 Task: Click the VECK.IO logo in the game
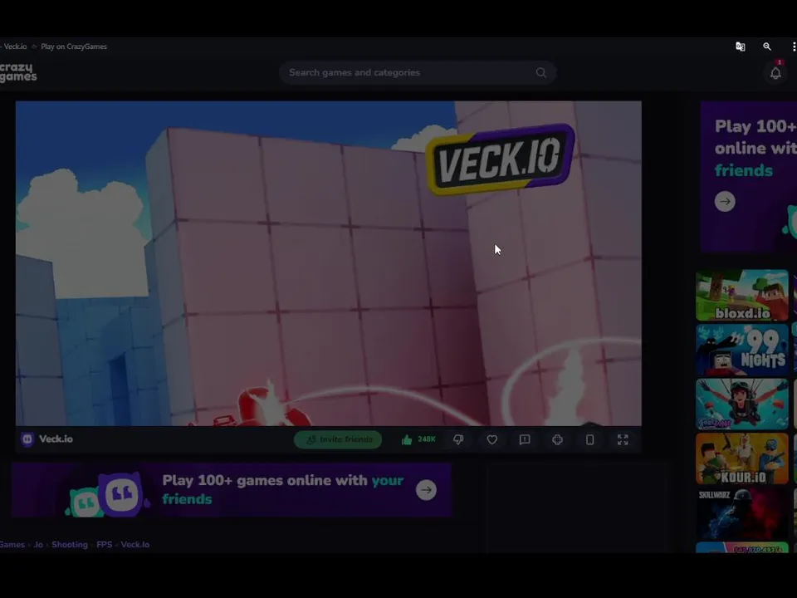(500, 159)
